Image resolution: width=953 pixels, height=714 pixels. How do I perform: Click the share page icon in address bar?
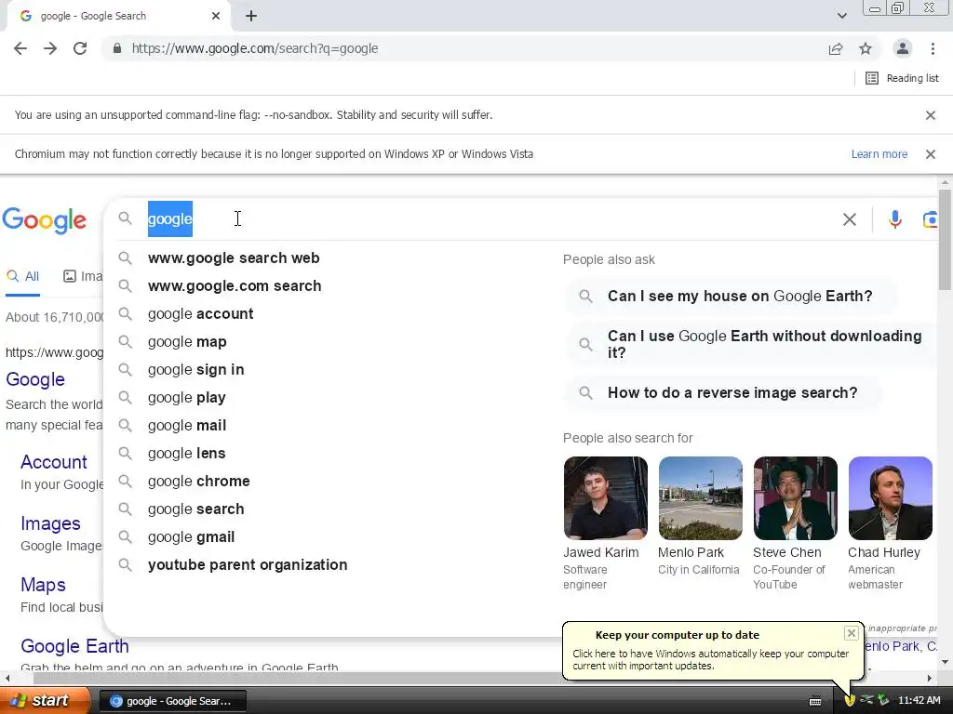point(836,48)
